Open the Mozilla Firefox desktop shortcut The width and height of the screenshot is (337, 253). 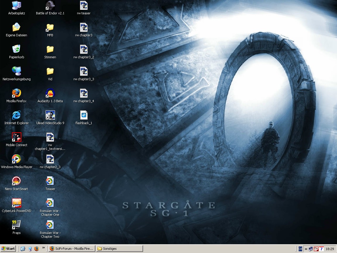[x=16, y=93]
